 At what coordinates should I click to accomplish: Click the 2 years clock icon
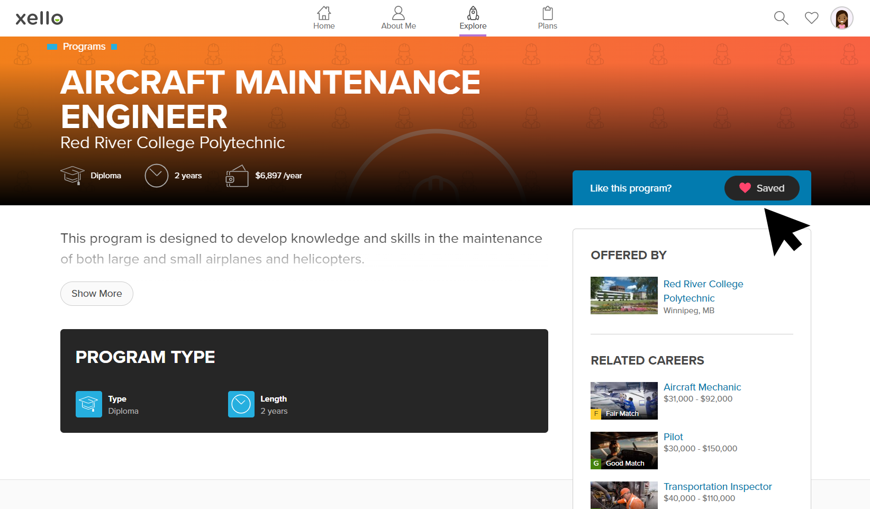point(157,176)
